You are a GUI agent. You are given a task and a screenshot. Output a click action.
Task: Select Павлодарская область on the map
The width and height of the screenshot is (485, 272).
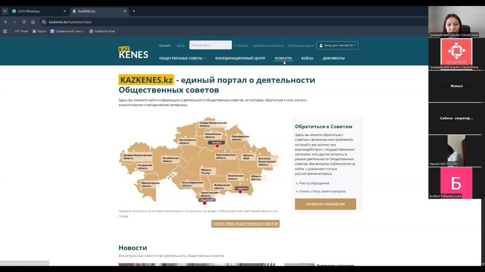click(240, 138)
